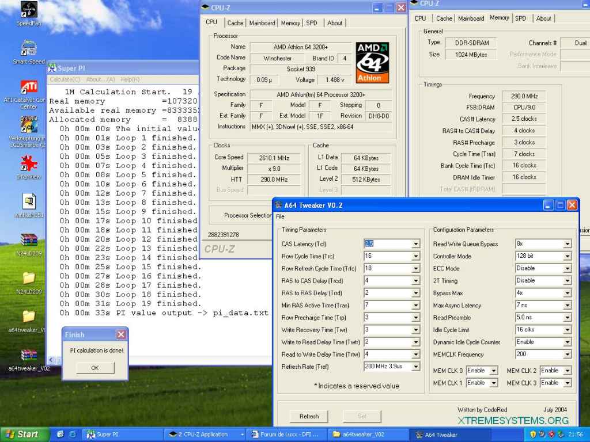Expand the 2T Timing dropdown

click(567, 281)
